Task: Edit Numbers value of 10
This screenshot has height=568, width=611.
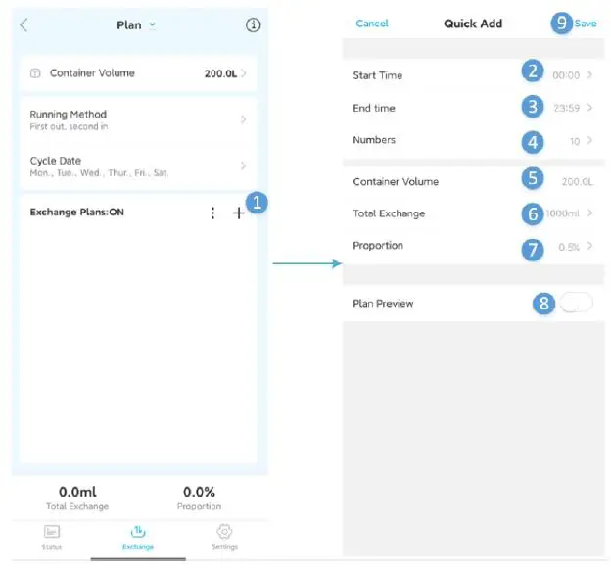Action: (x=575, y=141)
